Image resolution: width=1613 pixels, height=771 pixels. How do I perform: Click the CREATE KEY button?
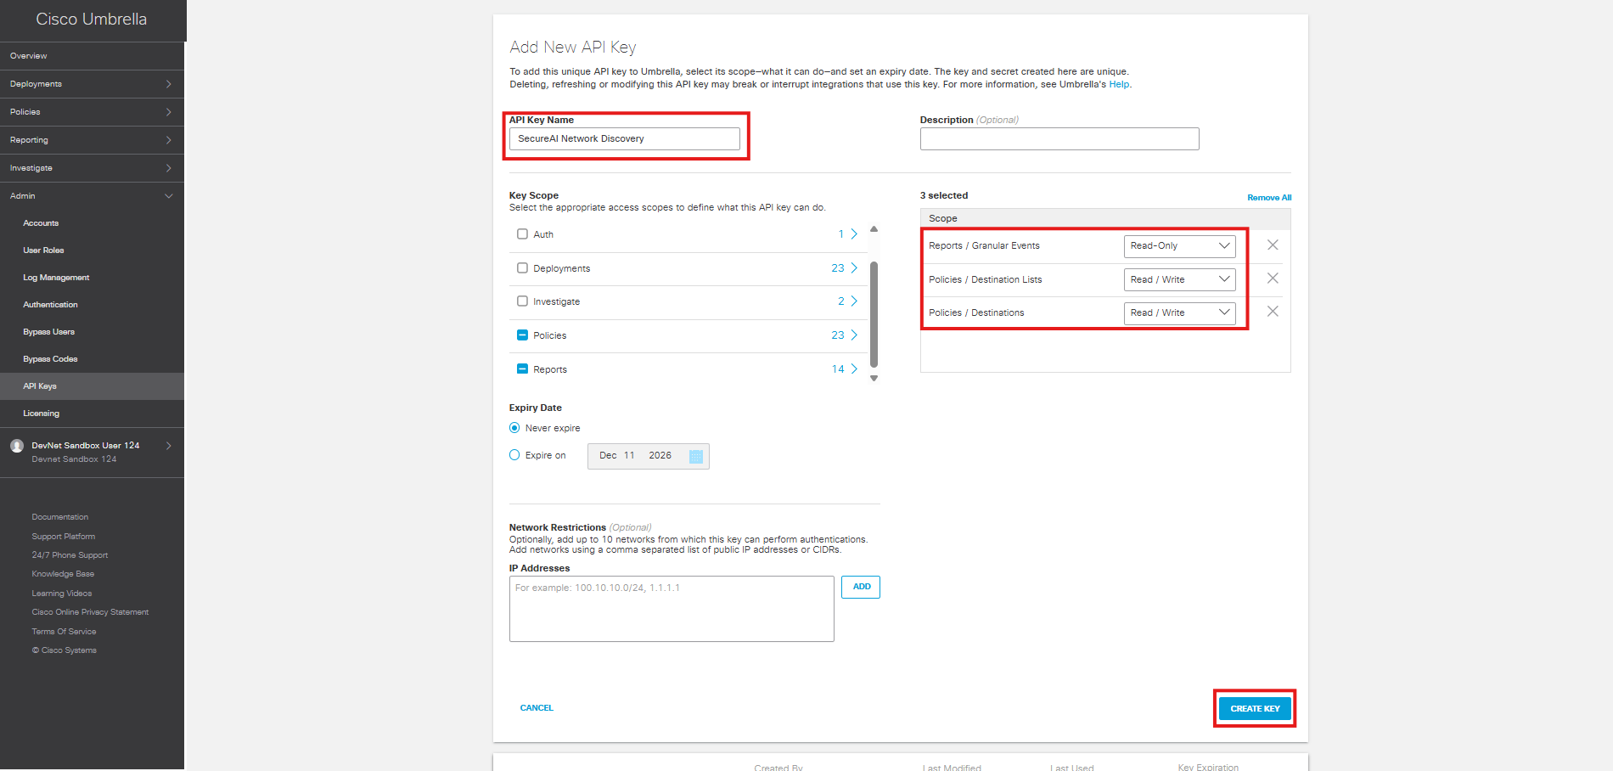(1255, 708)
